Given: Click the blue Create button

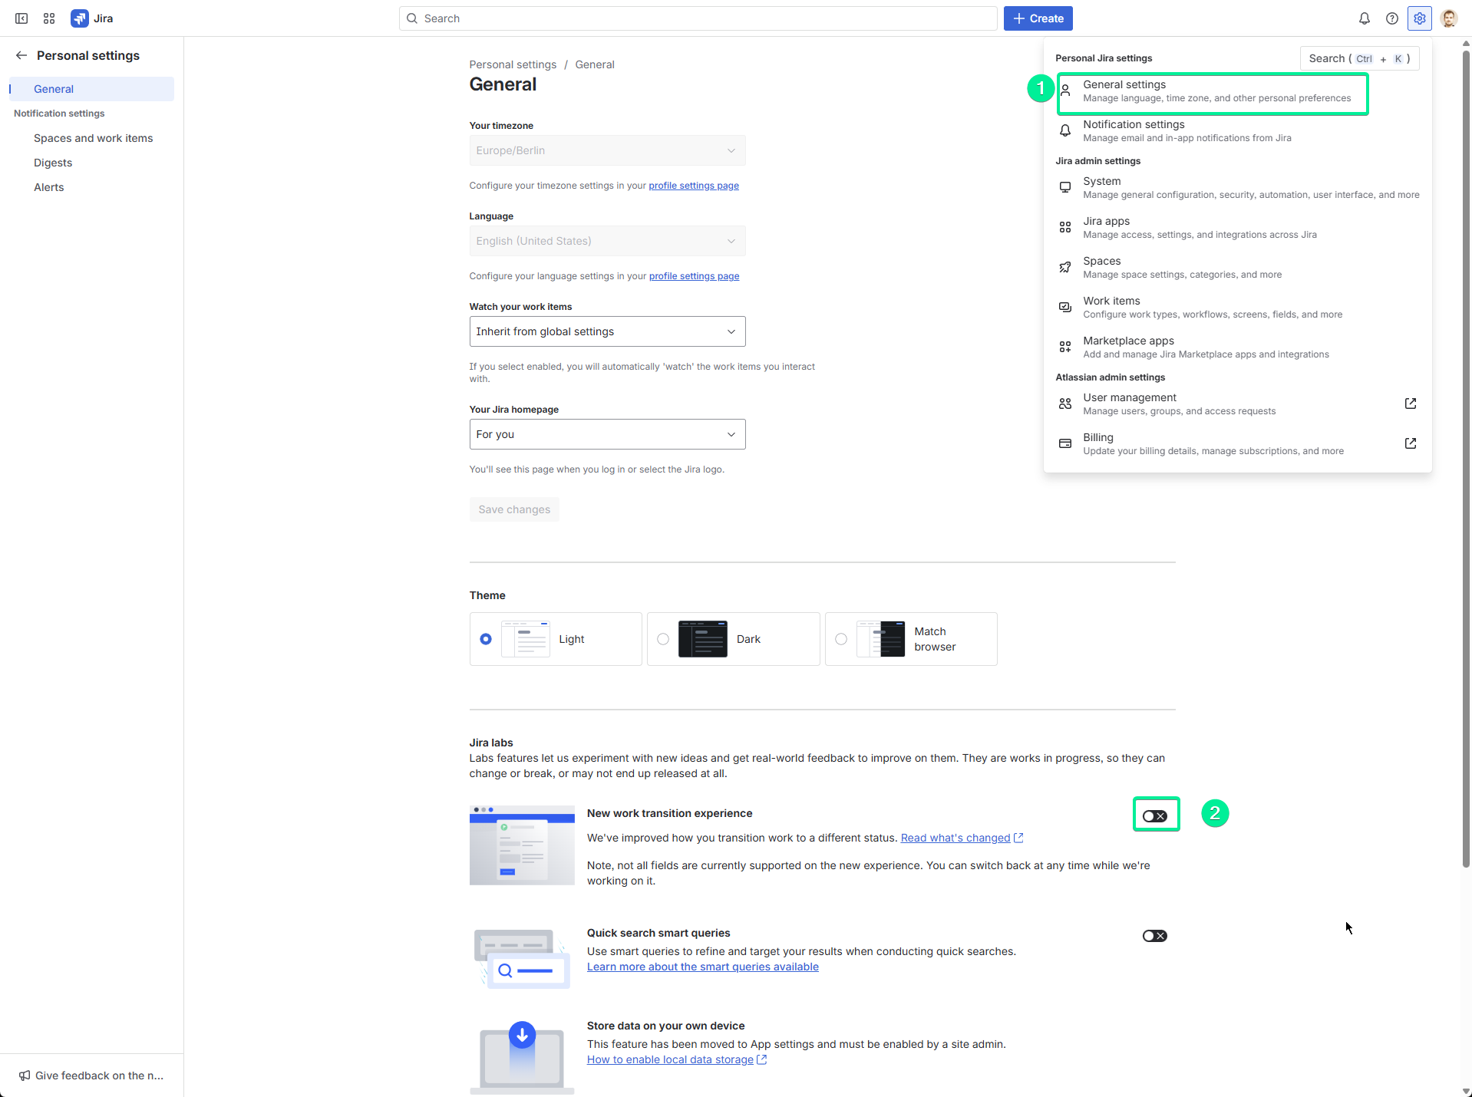Looking at the screenshot, I should (1038, 18).
